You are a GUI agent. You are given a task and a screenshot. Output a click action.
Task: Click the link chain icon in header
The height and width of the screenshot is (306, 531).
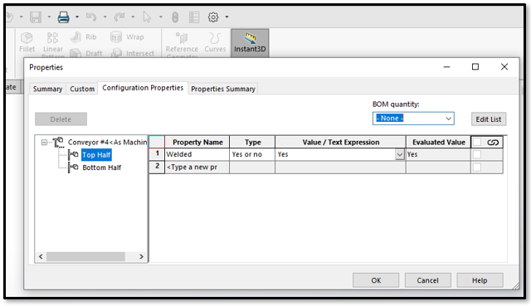point(493,143)
